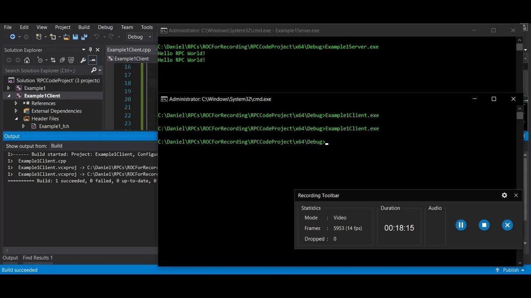
Task: Toggle the Preview Selected Items button
Action: (x=93, y=60)
